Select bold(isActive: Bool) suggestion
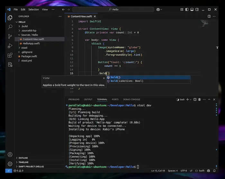Image resolution: width=225 pixels, height=179 pixels. coord(127,81)
